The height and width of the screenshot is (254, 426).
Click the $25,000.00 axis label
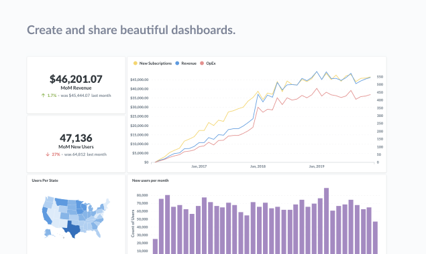pyautogui.click(x=140, y=116)
